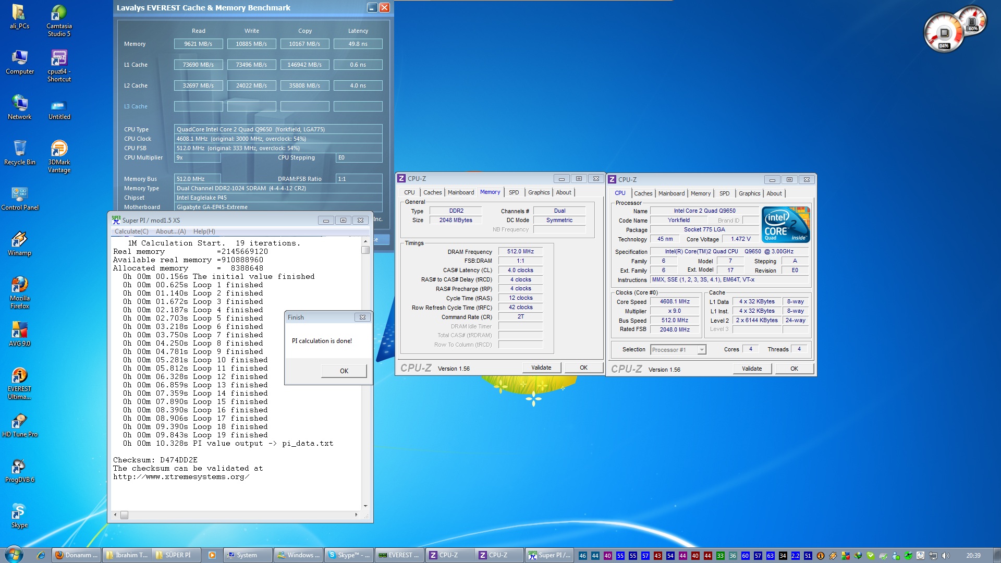This screenshot has width=1001, height=563.
Task: Open the Recycle Bin
Action: pos(19,153)
